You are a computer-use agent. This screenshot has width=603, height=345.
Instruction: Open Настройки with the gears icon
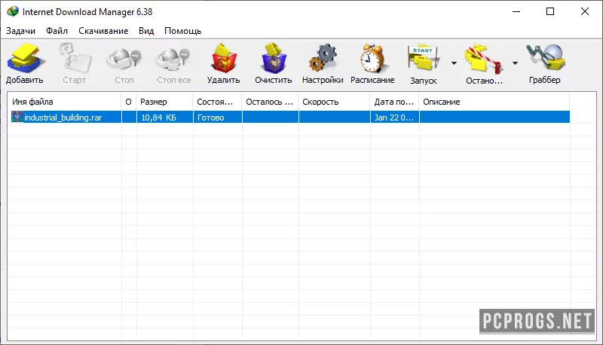[x=323, y=59]
